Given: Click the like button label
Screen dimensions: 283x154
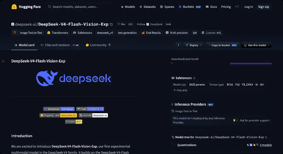Looking at the screenshot, I should click(x=123, y=24).
